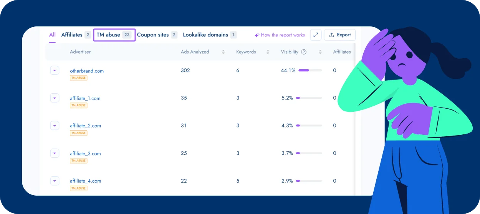The height and width of the screenshot is (214, 480).
Task: Expand the affiliate_1.com row details
Action: [x=55, y=98]
